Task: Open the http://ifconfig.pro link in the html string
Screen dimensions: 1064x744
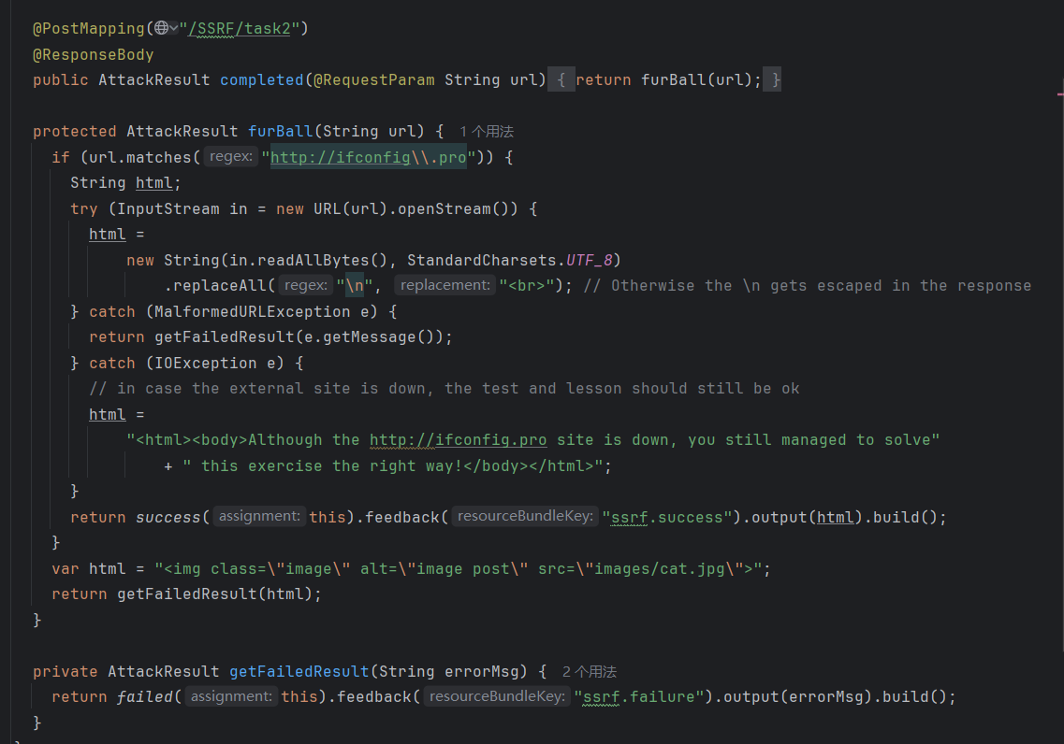Action: (458, 439)
